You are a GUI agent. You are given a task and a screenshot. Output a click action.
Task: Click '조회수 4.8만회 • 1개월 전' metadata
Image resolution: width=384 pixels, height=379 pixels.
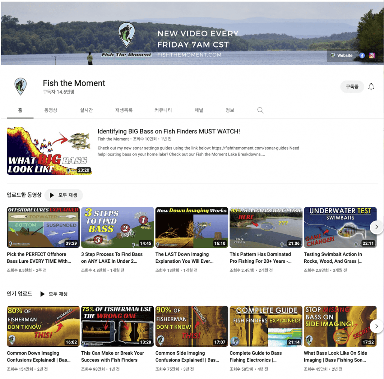pos(103,270)
